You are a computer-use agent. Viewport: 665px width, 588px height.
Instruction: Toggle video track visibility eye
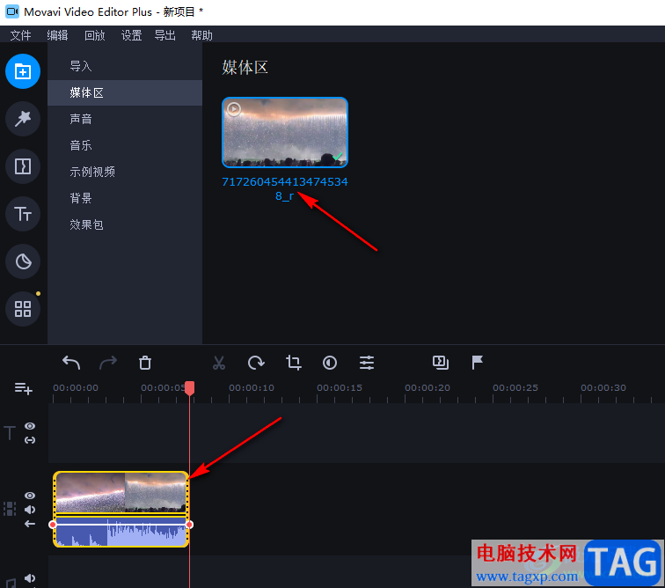[30, 496]
